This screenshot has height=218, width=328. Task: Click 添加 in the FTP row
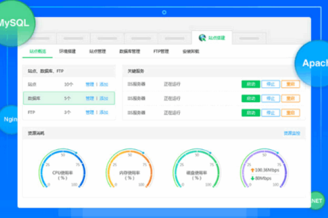tap(104, 112)
